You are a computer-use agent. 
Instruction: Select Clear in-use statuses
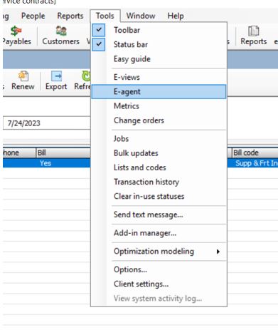click(159, 196)
